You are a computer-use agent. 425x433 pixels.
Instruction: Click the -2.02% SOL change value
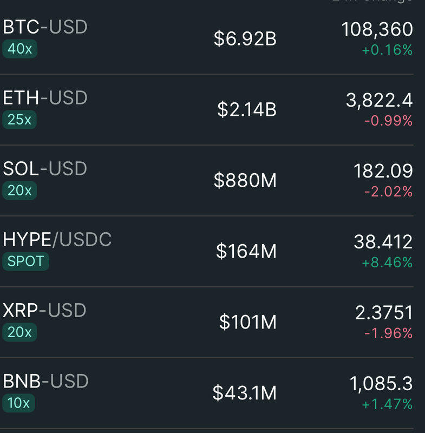pos(388,192)
